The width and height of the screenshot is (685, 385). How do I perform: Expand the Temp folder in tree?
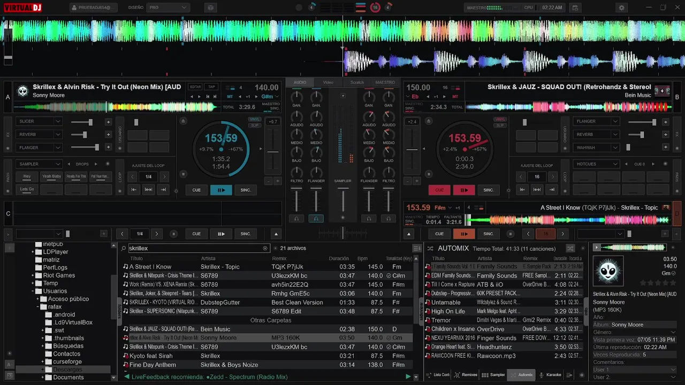tap(33, 283)
